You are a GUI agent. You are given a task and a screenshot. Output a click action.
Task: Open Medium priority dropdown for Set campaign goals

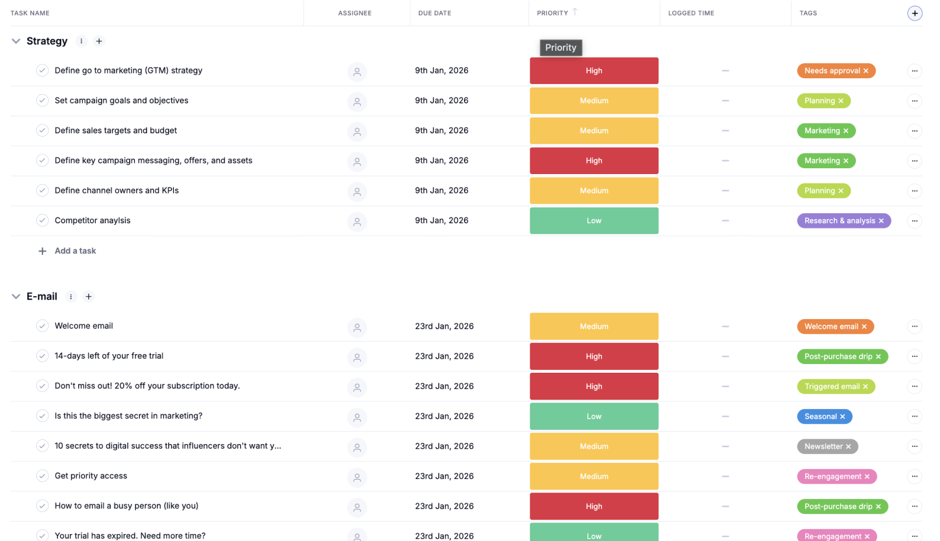(x=594, y=101)
